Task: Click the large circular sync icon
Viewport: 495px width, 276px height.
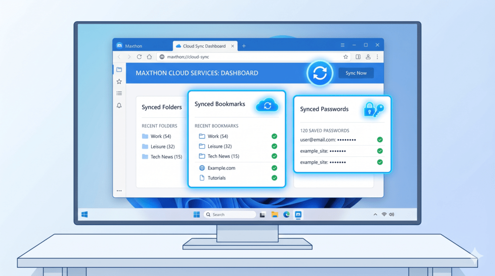Action: click(320, 73)
